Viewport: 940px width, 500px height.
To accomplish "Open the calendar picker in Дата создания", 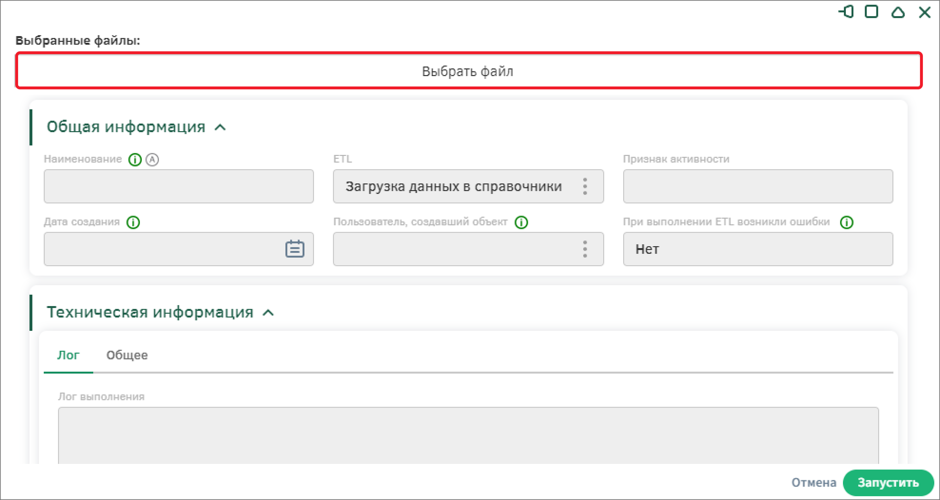I will click(x=294, y=249).
